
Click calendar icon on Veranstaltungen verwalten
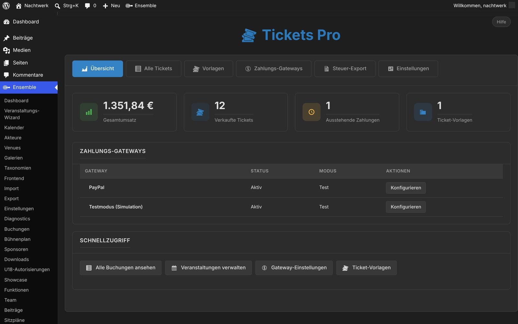tap(174, 268)
